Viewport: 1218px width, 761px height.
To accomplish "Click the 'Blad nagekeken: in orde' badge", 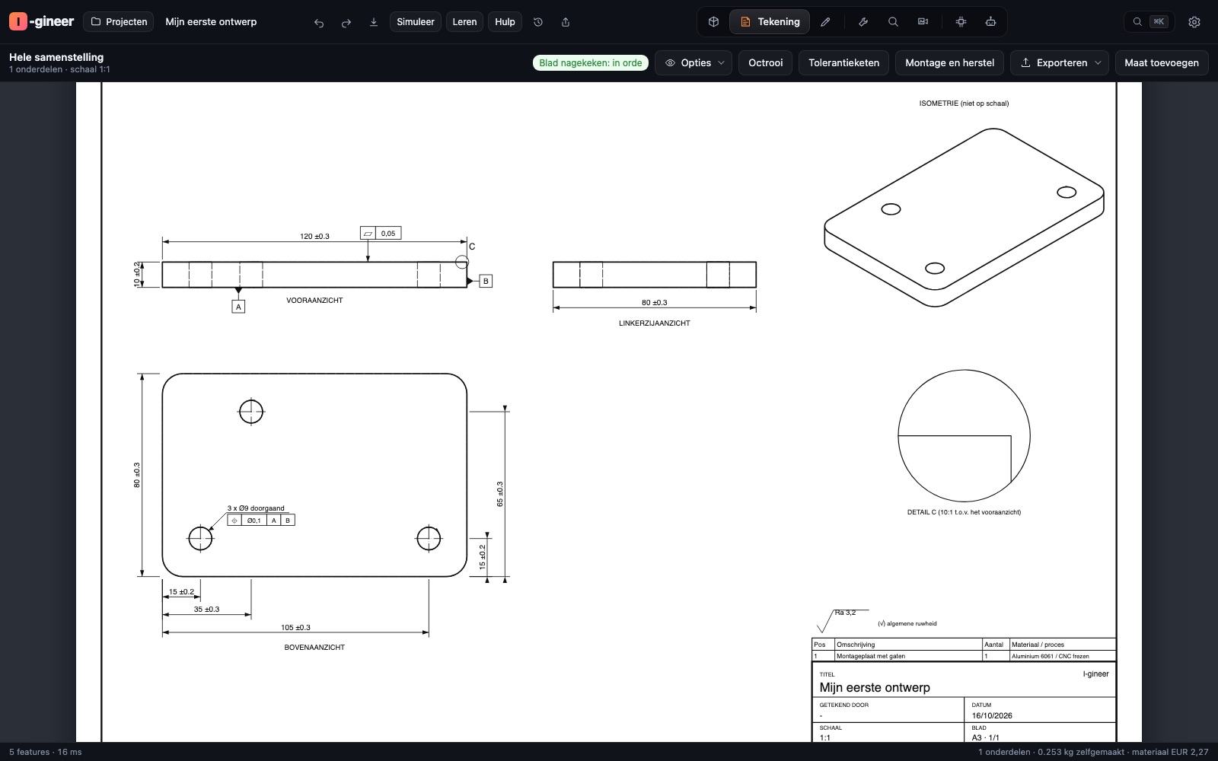I will pyautogui.click(x=591, y=63).
